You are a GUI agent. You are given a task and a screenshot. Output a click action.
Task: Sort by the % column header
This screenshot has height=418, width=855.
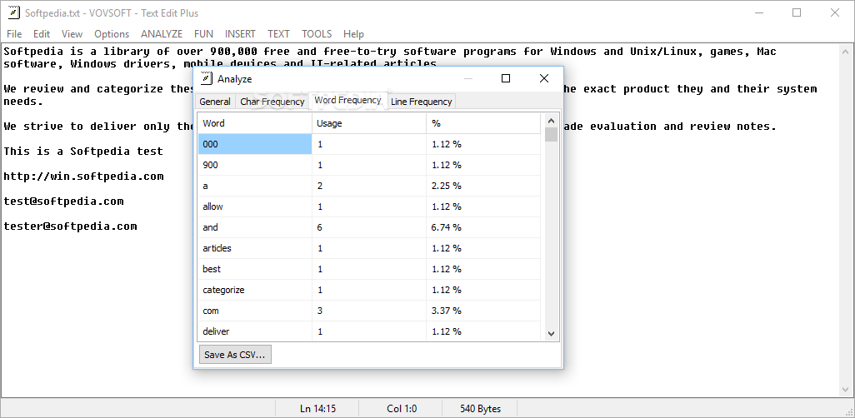click(x=483, y=123)
